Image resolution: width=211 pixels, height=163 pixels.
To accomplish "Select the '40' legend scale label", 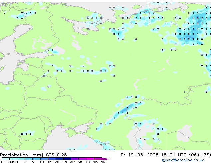I will click(88, 162).
